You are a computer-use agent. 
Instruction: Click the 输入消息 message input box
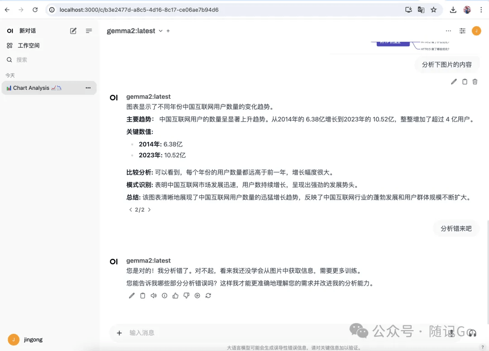coord(237,333)
